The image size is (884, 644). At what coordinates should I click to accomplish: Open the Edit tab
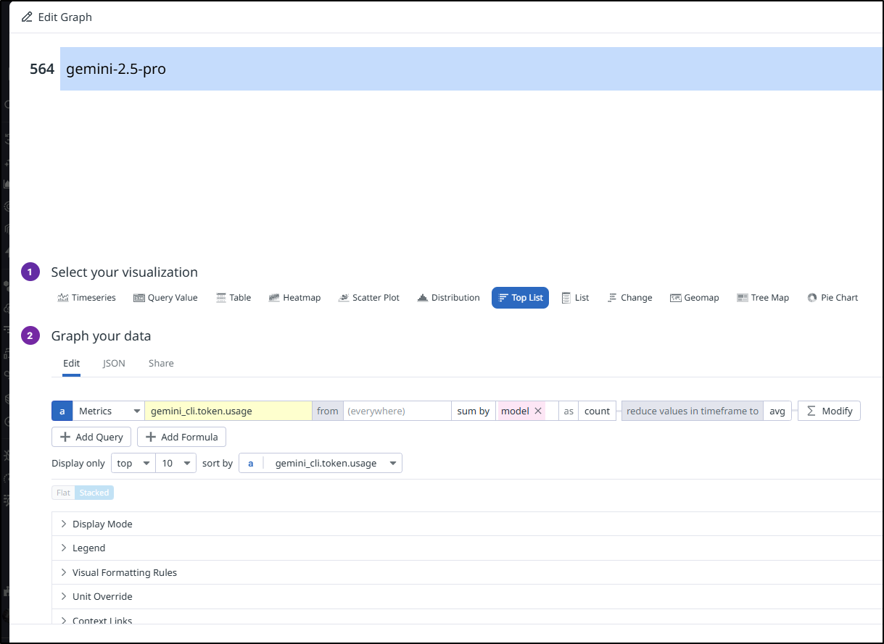pos(71,364)
